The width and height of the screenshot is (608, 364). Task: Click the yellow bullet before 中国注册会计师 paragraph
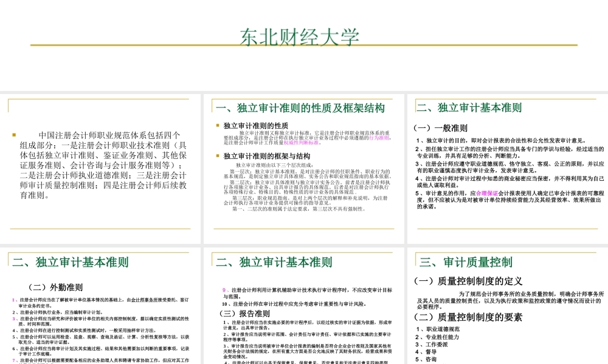pos(13,135)
